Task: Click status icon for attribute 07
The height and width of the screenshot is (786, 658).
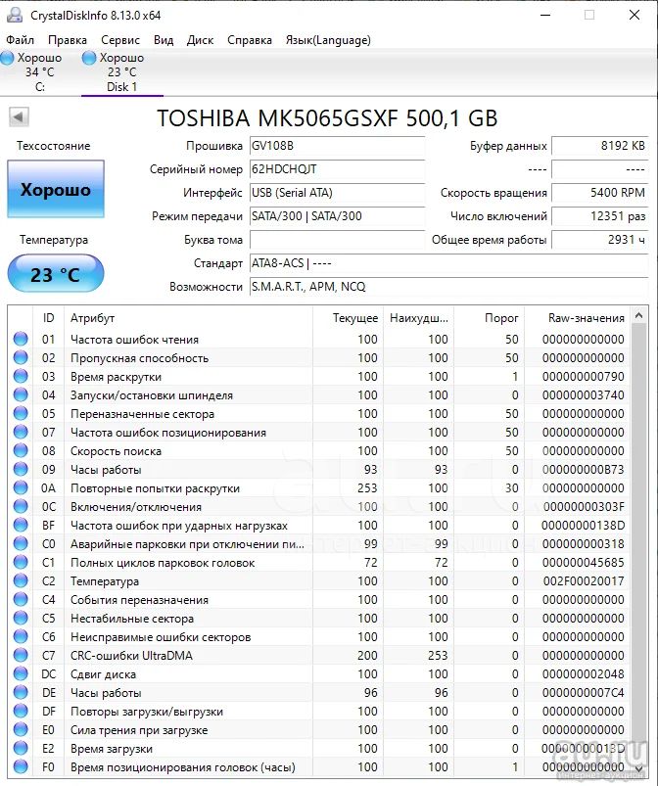Action: point(21,432)
